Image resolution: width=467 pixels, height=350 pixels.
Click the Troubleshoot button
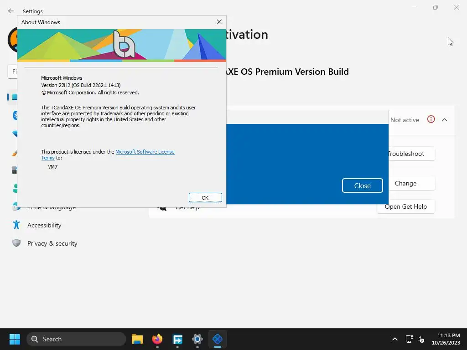tap(411, 154)
